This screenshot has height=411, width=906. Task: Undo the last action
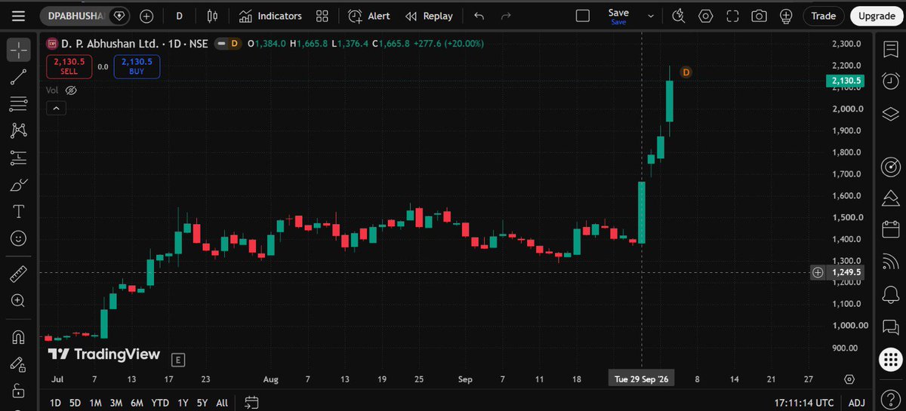click(x=479, y=16)
